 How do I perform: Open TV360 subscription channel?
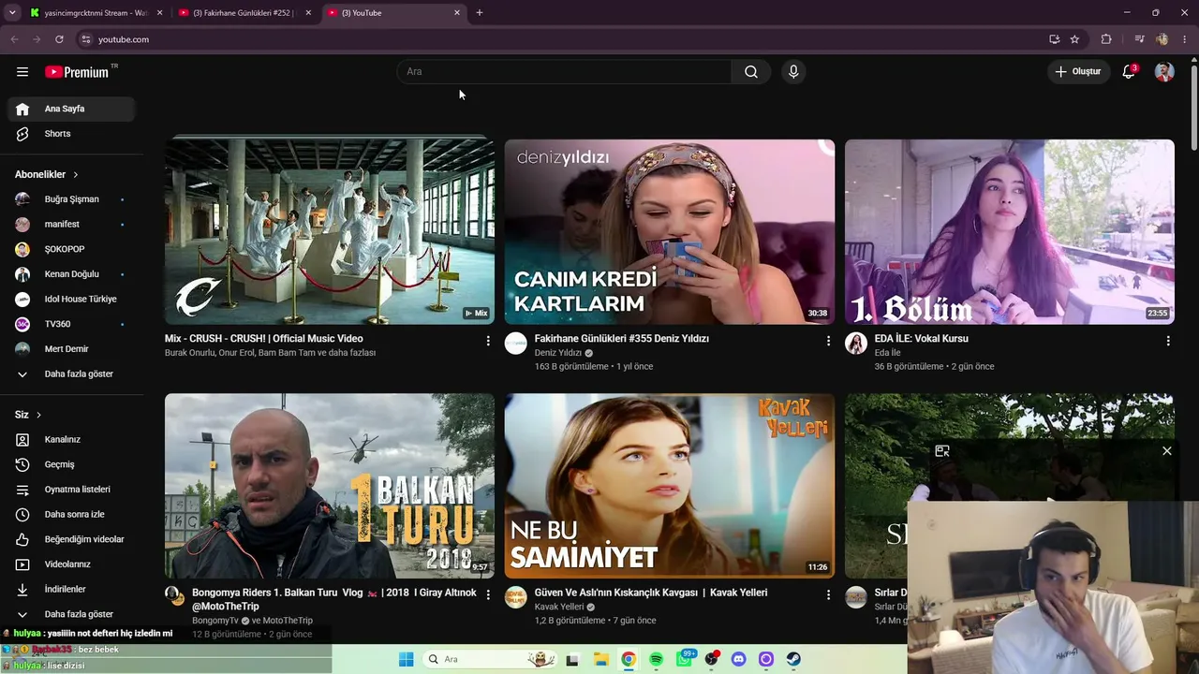point(71,324)
